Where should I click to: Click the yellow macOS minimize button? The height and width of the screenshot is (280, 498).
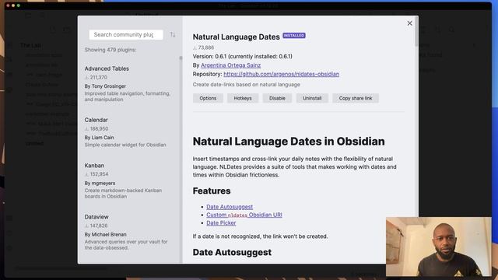pyautogui.click(x=13, y=5)
